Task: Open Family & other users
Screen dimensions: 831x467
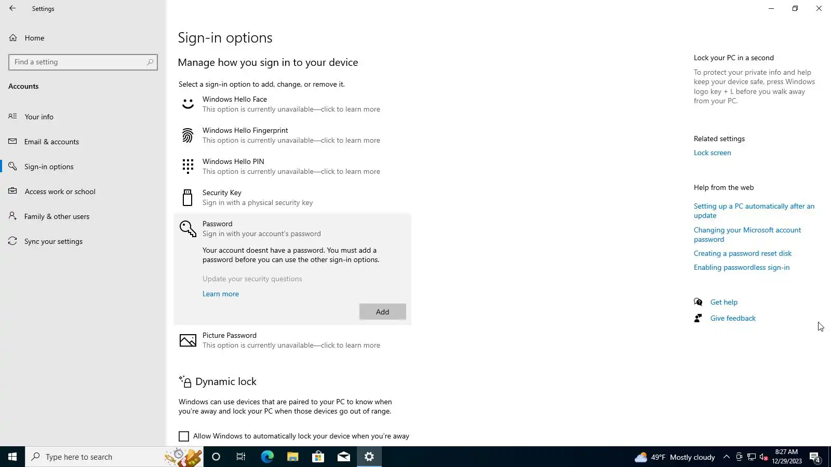Action: pyautogui.click(x=83, y=216)
